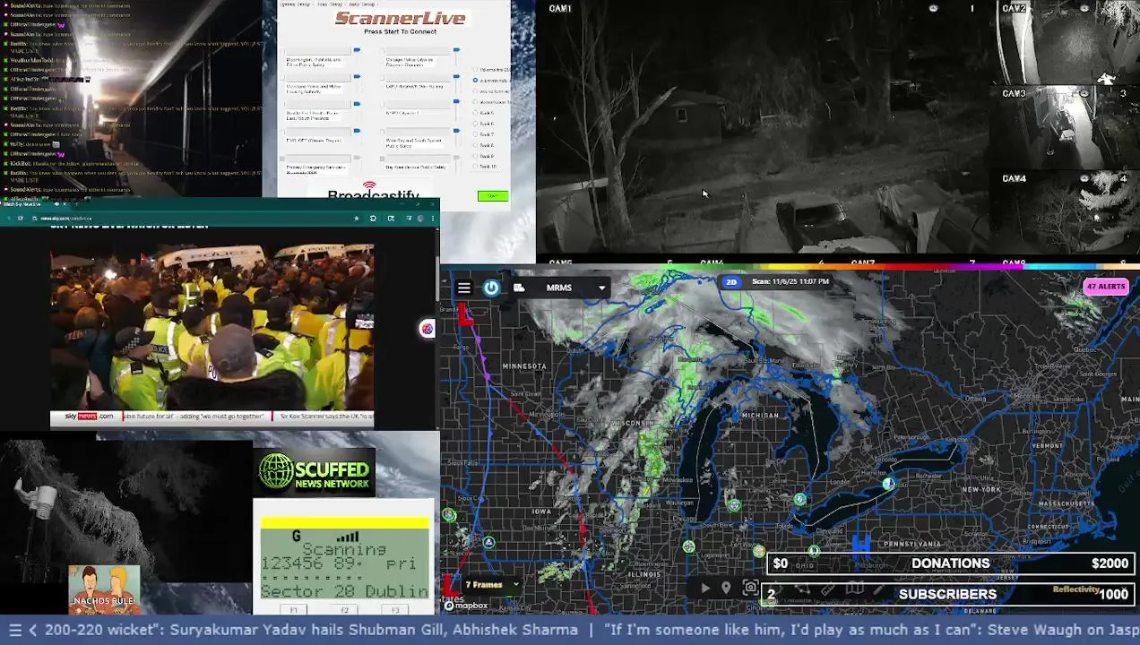Check the LAPD feed checkbox
The width and height of the screenshot is (1140, 645).
(383, 78)
